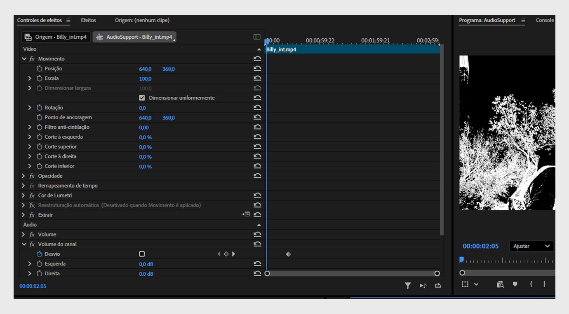Mark in point in the Programa monitor

point(531,284)
